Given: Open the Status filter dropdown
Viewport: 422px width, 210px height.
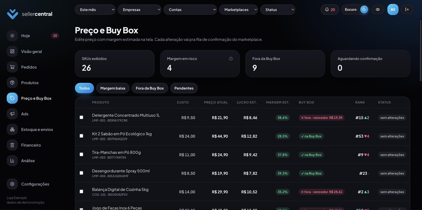Looking at the screenshot, I should click(278, 10).
